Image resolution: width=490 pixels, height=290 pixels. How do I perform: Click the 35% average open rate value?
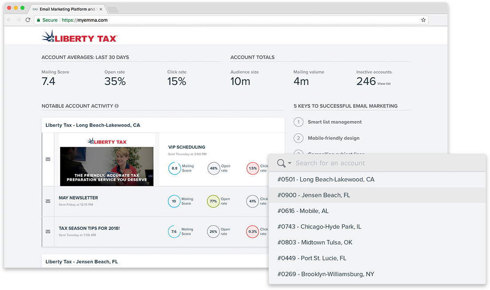tap(115, 82)
